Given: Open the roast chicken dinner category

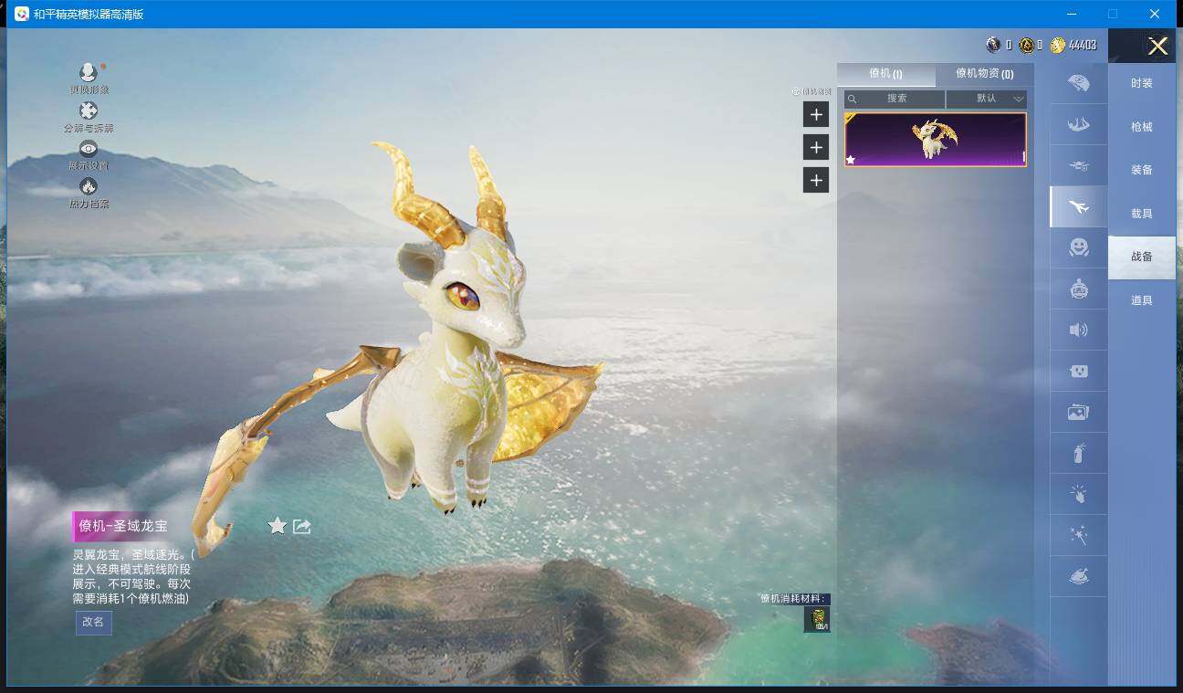Looking at the screenshot, I should pyautogui.click(x=1078, y=576).
